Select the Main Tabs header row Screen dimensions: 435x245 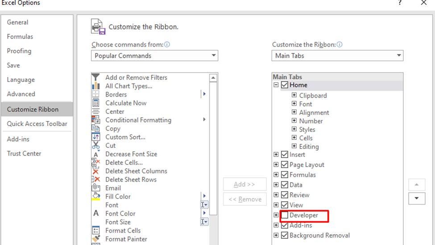[337, 77]
